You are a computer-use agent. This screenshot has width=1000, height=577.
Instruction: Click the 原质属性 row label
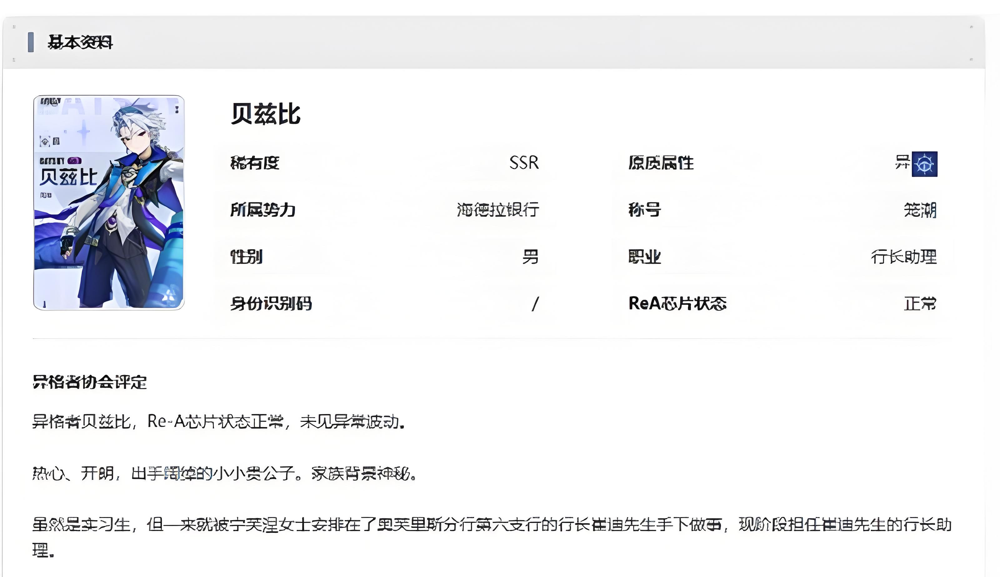661,163
